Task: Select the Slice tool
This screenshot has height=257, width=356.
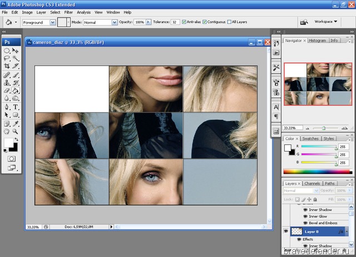Action: (x=15, y=66)
